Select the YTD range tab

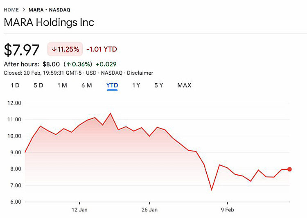tap(112, 85)
